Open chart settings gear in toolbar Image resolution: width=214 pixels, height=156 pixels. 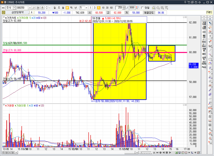point(158,8)
